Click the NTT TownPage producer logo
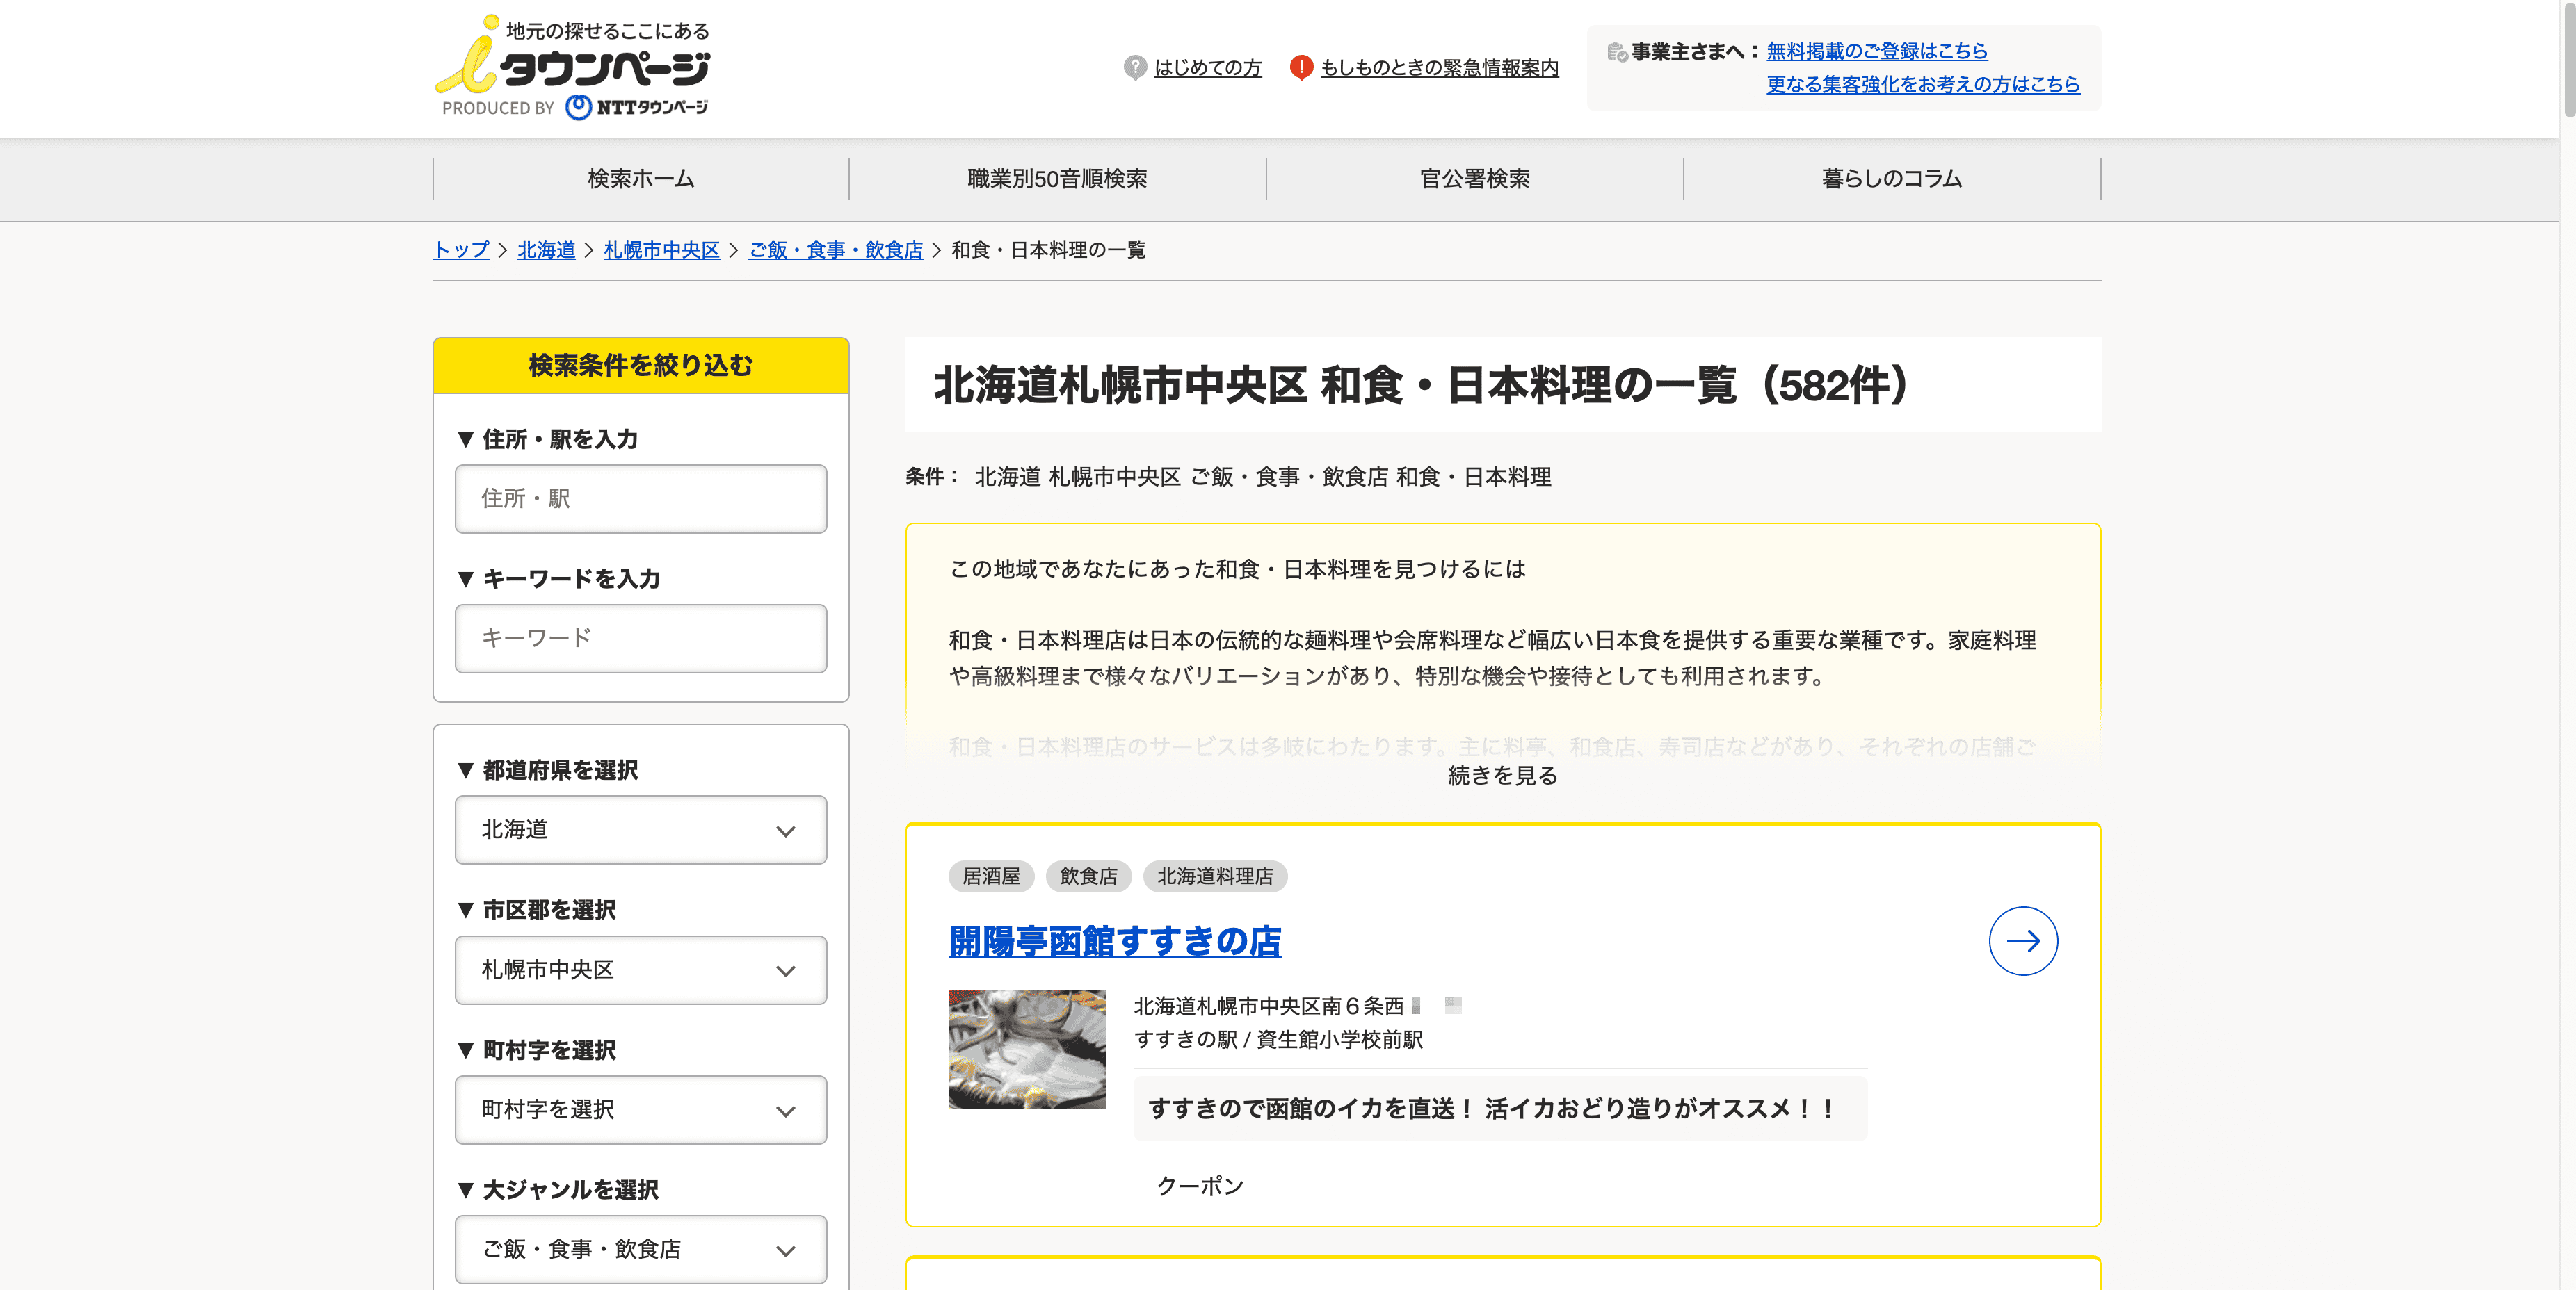Screen dimensions: 2576x1290 click(637, 107)
